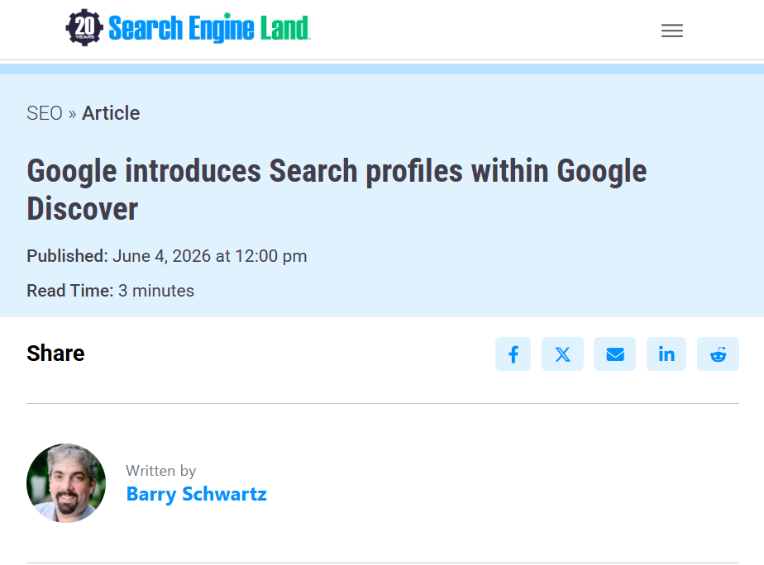
Task: Click Barry Schwartz's author photo
Action: tap(66, 482)
